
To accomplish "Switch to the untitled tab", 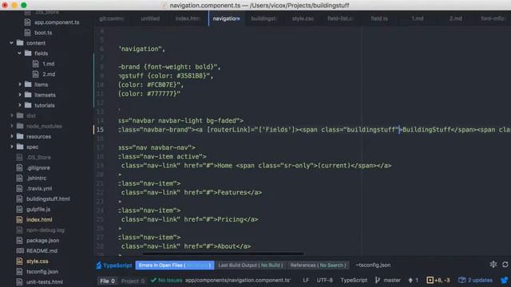I will (150, 18).
